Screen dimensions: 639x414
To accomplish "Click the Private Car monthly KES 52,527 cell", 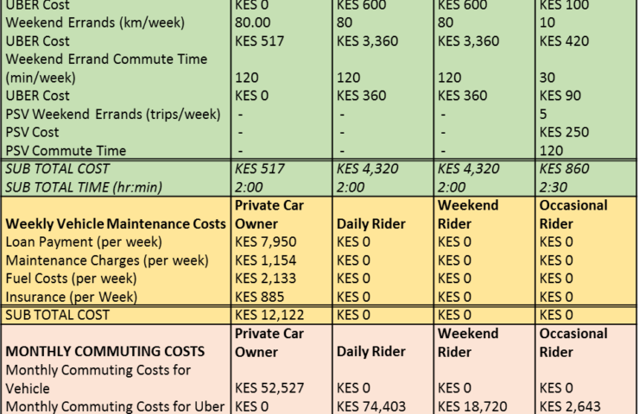I will [x=282, y=379].
